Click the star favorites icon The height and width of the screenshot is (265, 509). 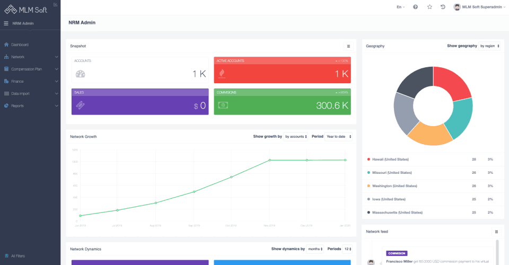click(x=429, y=7)
